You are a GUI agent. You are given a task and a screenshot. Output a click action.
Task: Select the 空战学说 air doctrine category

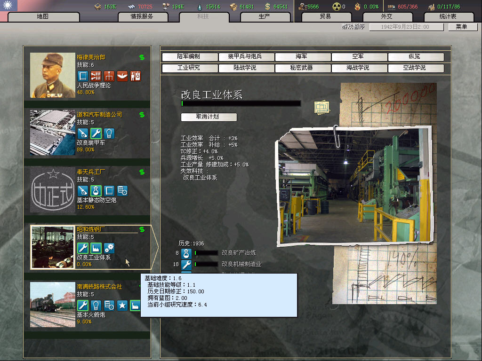416,68
